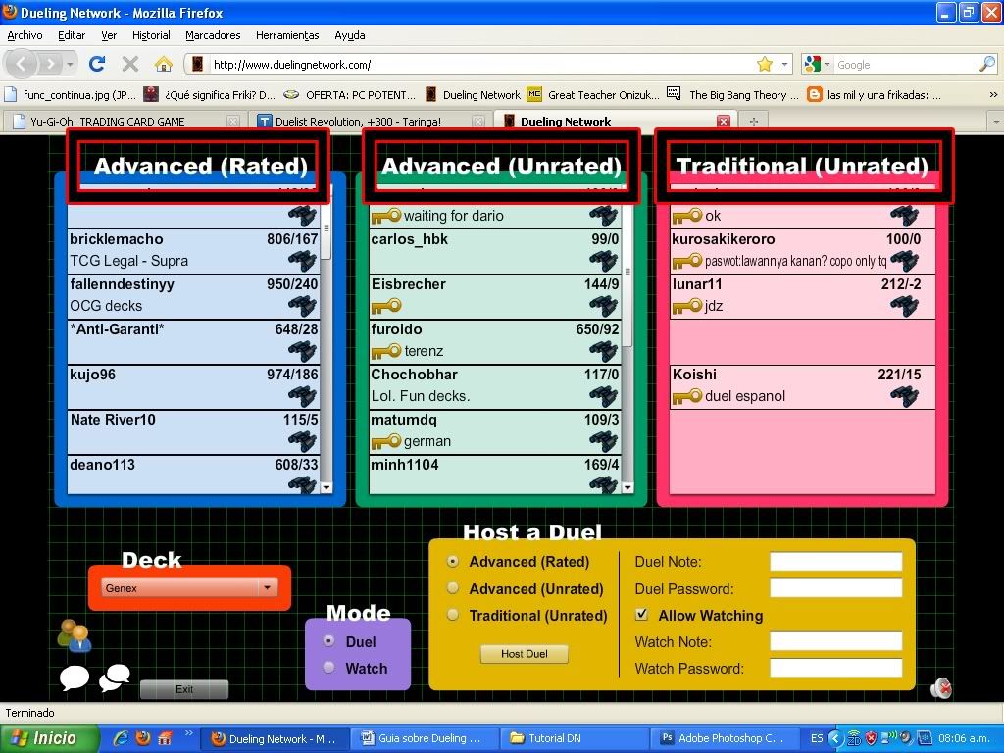Select Advanced (Unrated) host option
The width and height of the screenshot is (1004, 753).
(x=453, y=588)
